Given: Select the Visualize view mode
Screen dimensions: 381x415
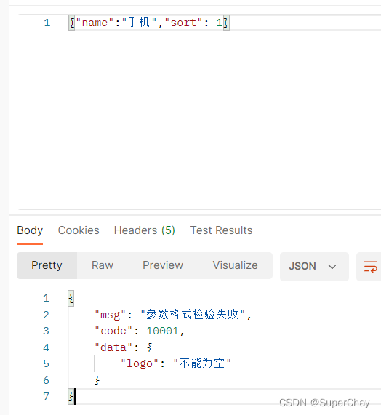Looking at the screenshot, I should point(235,265).
